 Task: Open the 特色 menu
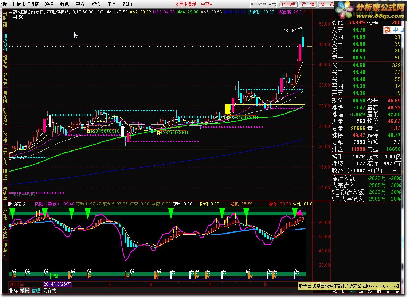pyautogui.click(x=64, y=4)
